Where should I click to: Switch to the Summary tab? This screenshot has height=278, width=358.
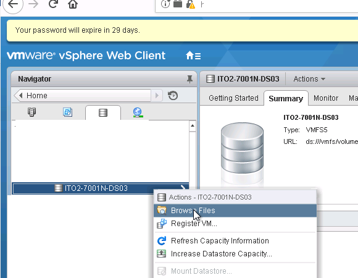click(286, 98)
